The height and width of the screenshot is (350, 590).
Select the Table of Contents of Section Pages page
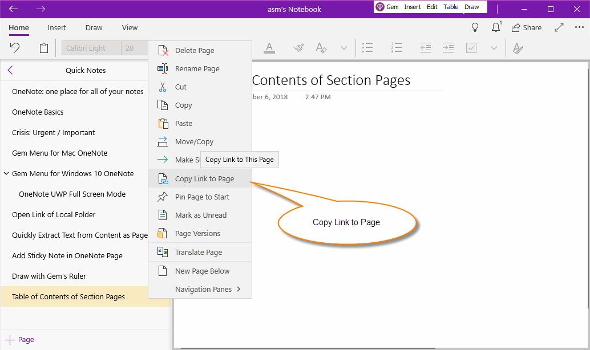tap(74, 296)
